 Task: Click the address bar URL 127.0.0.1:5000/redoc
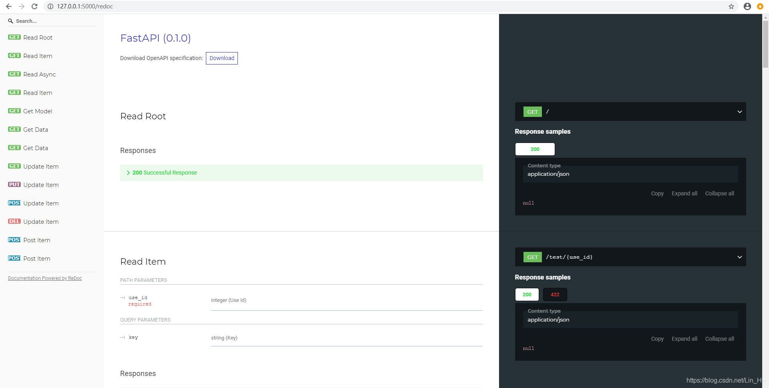85,6
